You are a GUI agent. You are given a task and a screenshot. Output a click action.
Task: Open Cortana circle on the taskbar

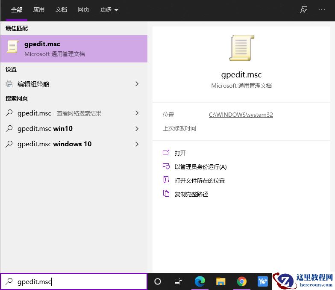tap(157, 281)
